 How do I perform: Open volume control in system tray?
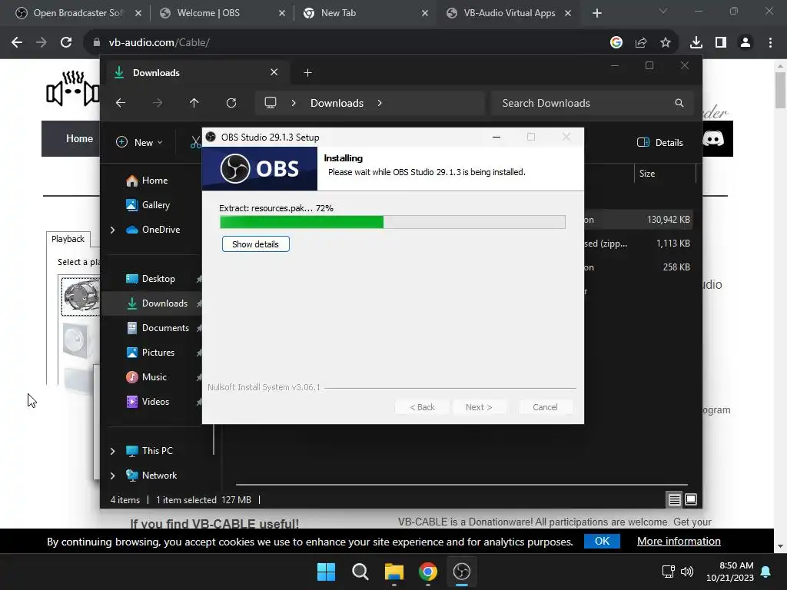tap(686, 572)
